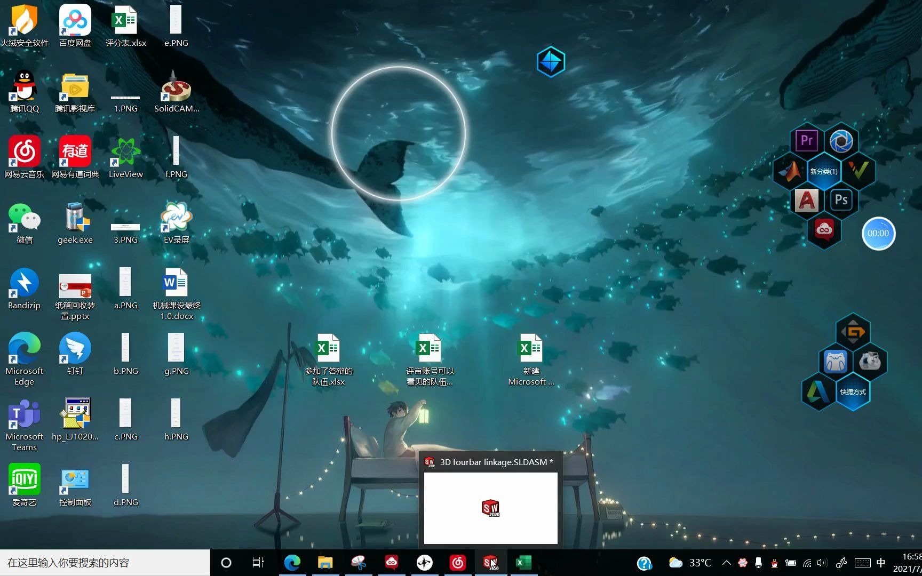Launch MATLAB from hexagon dock
Screen dimensions: 922x576
pyautogui.click(x=790, y=171)
